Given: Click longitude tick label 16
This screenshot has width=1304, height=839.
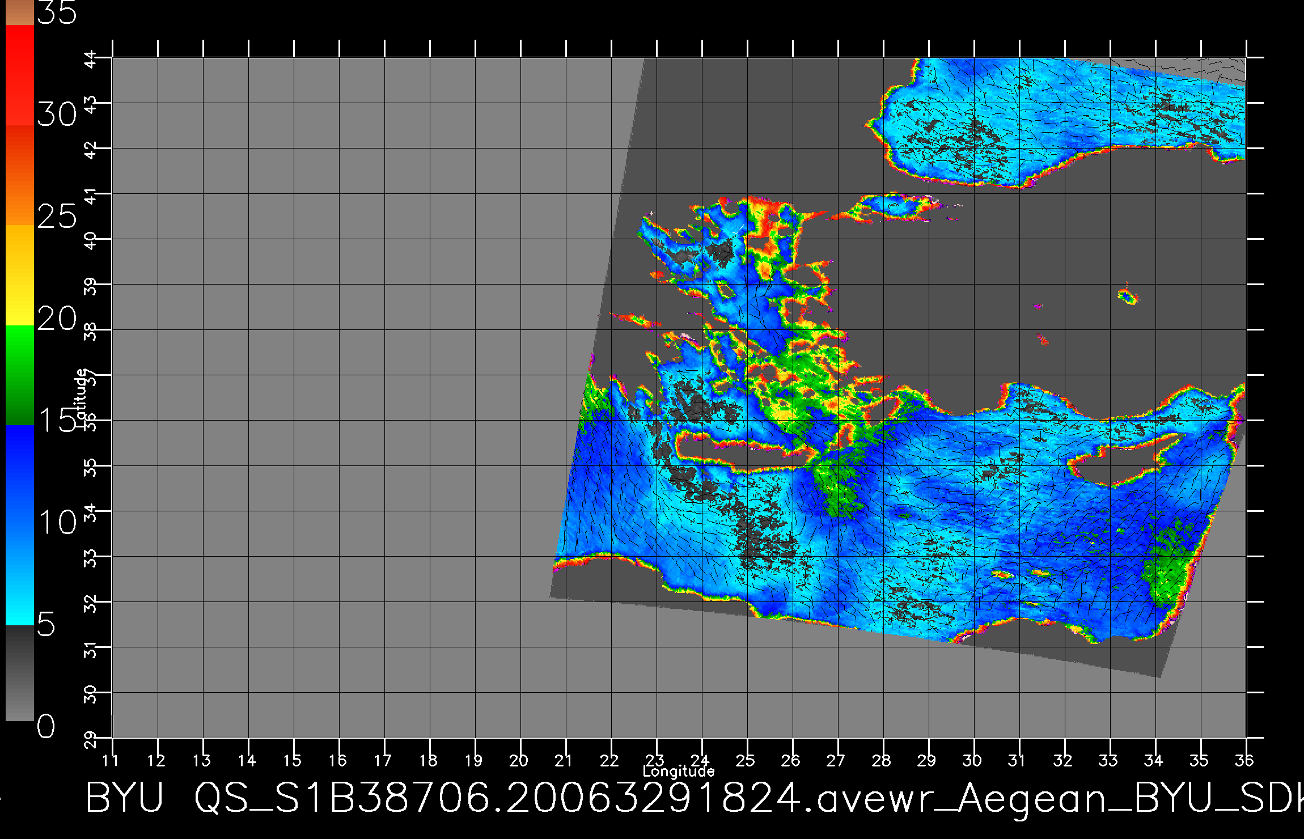Looking at the screenshot, I should tap(337, 761).
